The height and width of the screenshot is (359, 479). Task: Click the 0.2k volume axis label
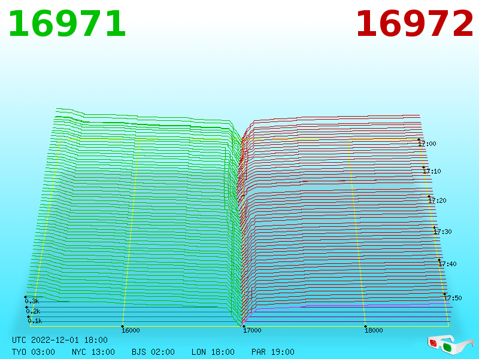33,311
